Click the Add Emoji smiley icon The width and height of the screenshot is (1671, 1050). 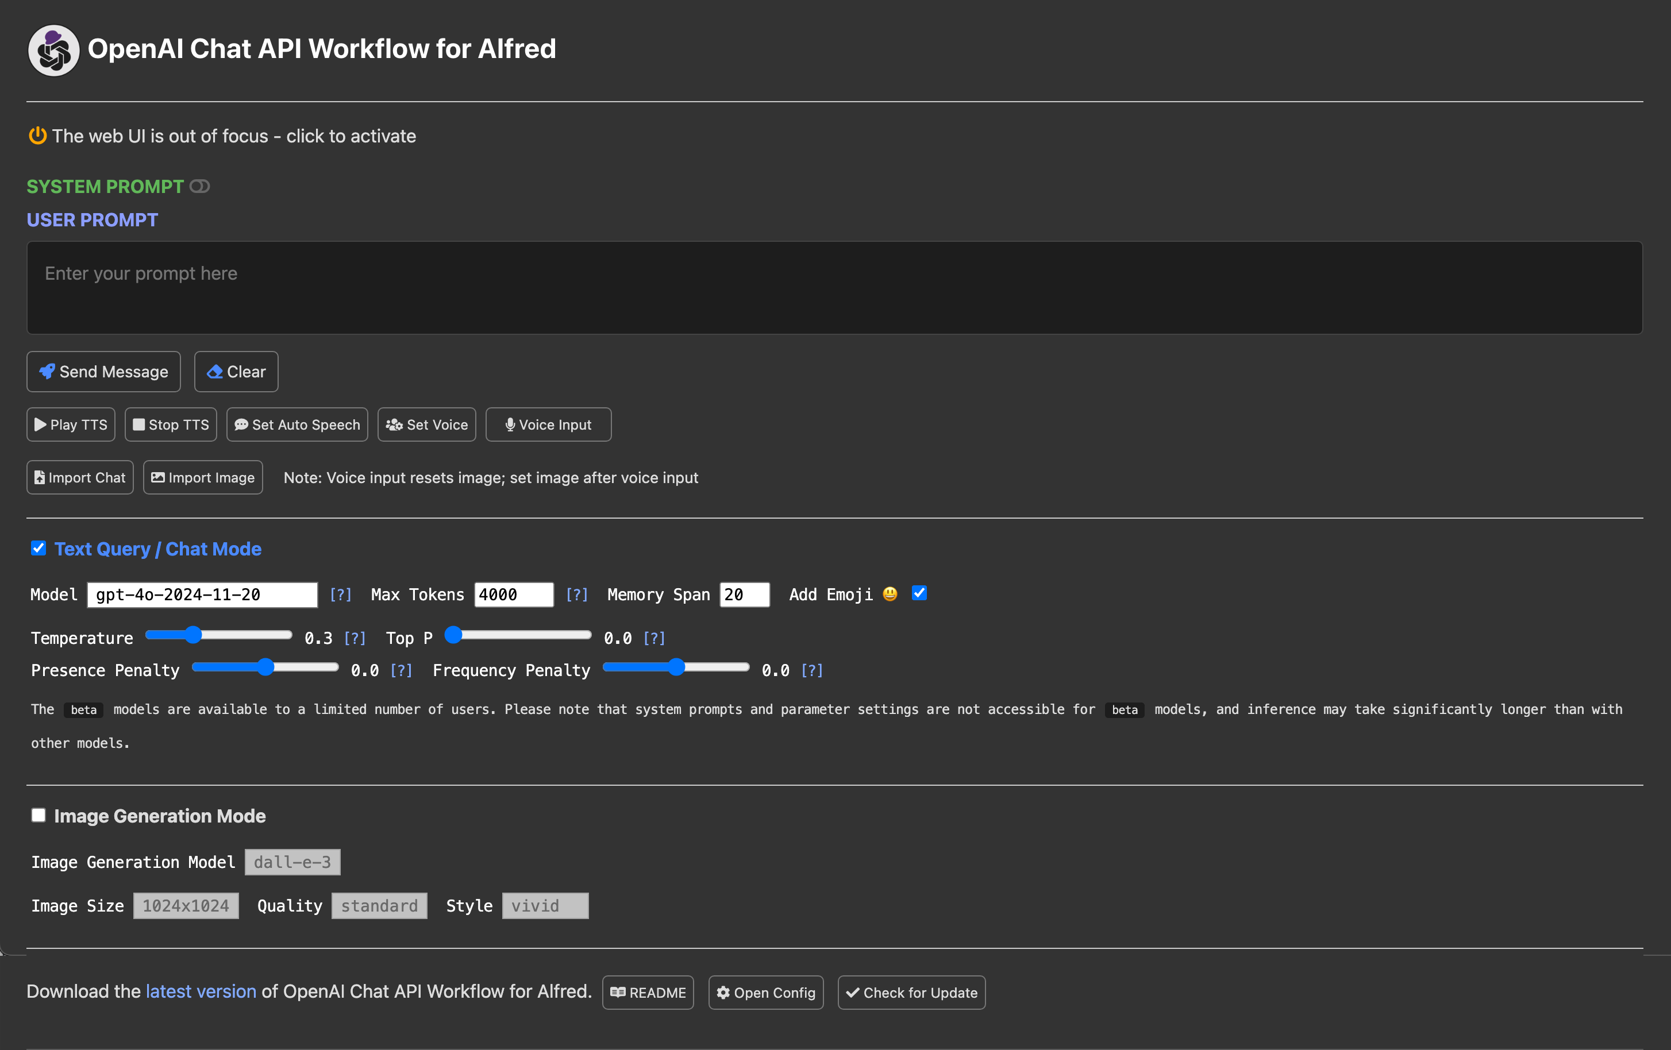tap(890, 595)
